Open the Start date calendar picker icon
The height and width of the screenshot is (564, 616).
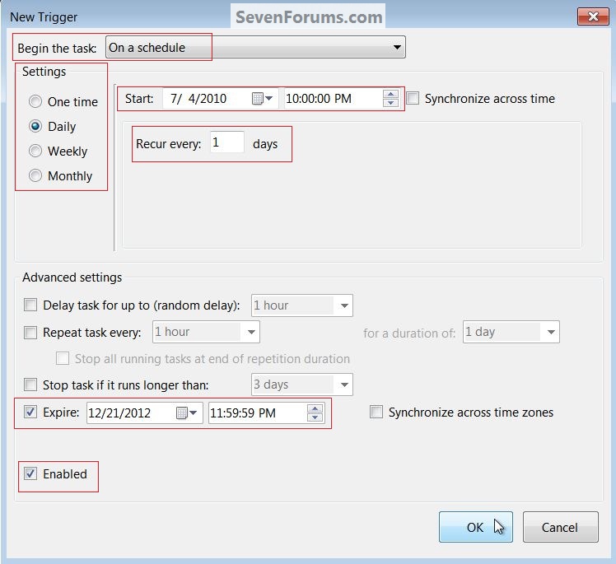click(262, 98)
